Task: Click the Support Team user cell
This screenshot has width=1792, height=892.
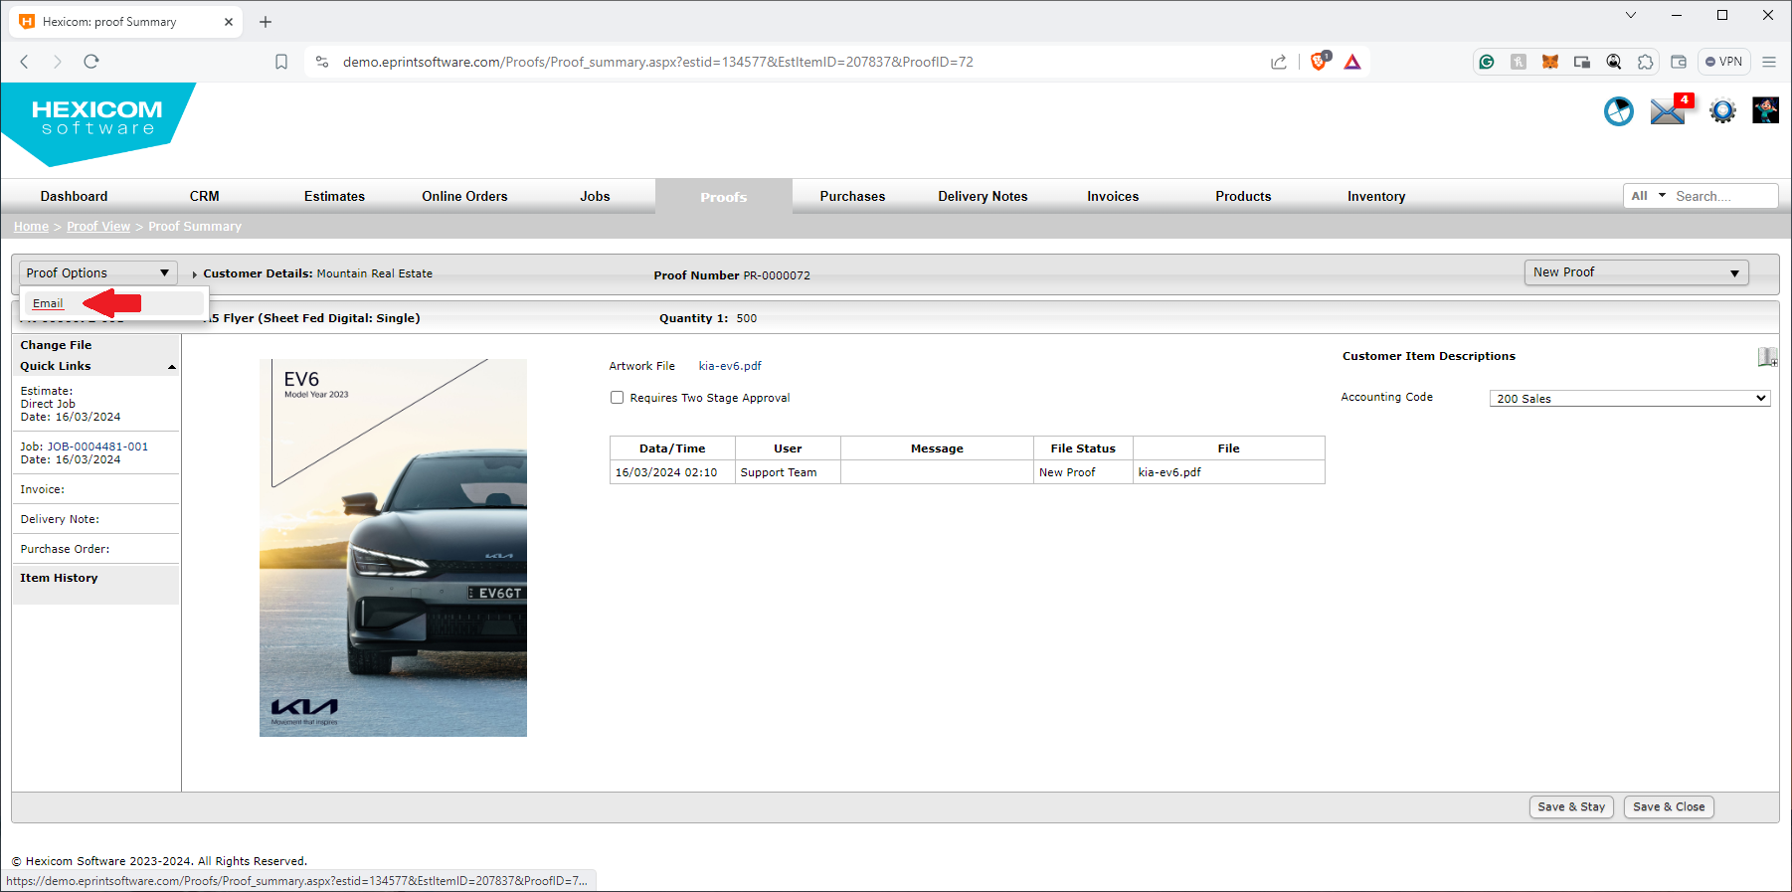Action: click(x=788, y=472)
